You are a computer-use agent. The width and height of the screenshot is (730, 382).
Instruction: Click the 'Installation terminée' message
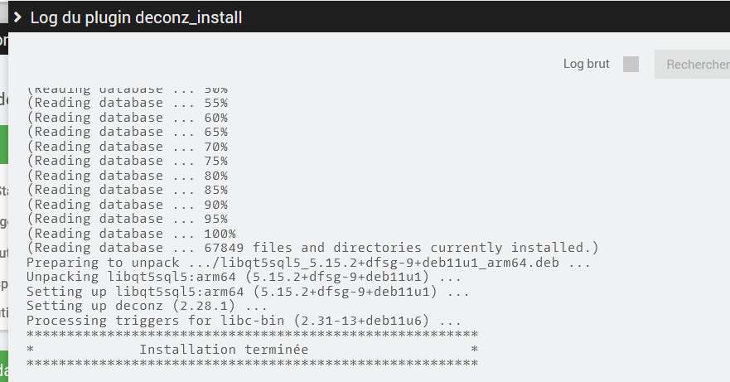[x=224, y=350]
